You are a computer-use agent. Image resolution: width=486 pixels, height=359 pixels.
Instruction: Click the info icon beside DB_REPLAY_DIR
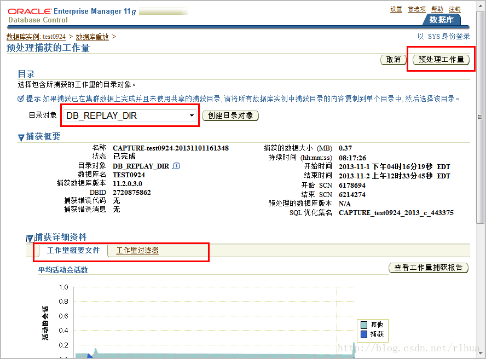pyautogui.click(x=176, y=166)
